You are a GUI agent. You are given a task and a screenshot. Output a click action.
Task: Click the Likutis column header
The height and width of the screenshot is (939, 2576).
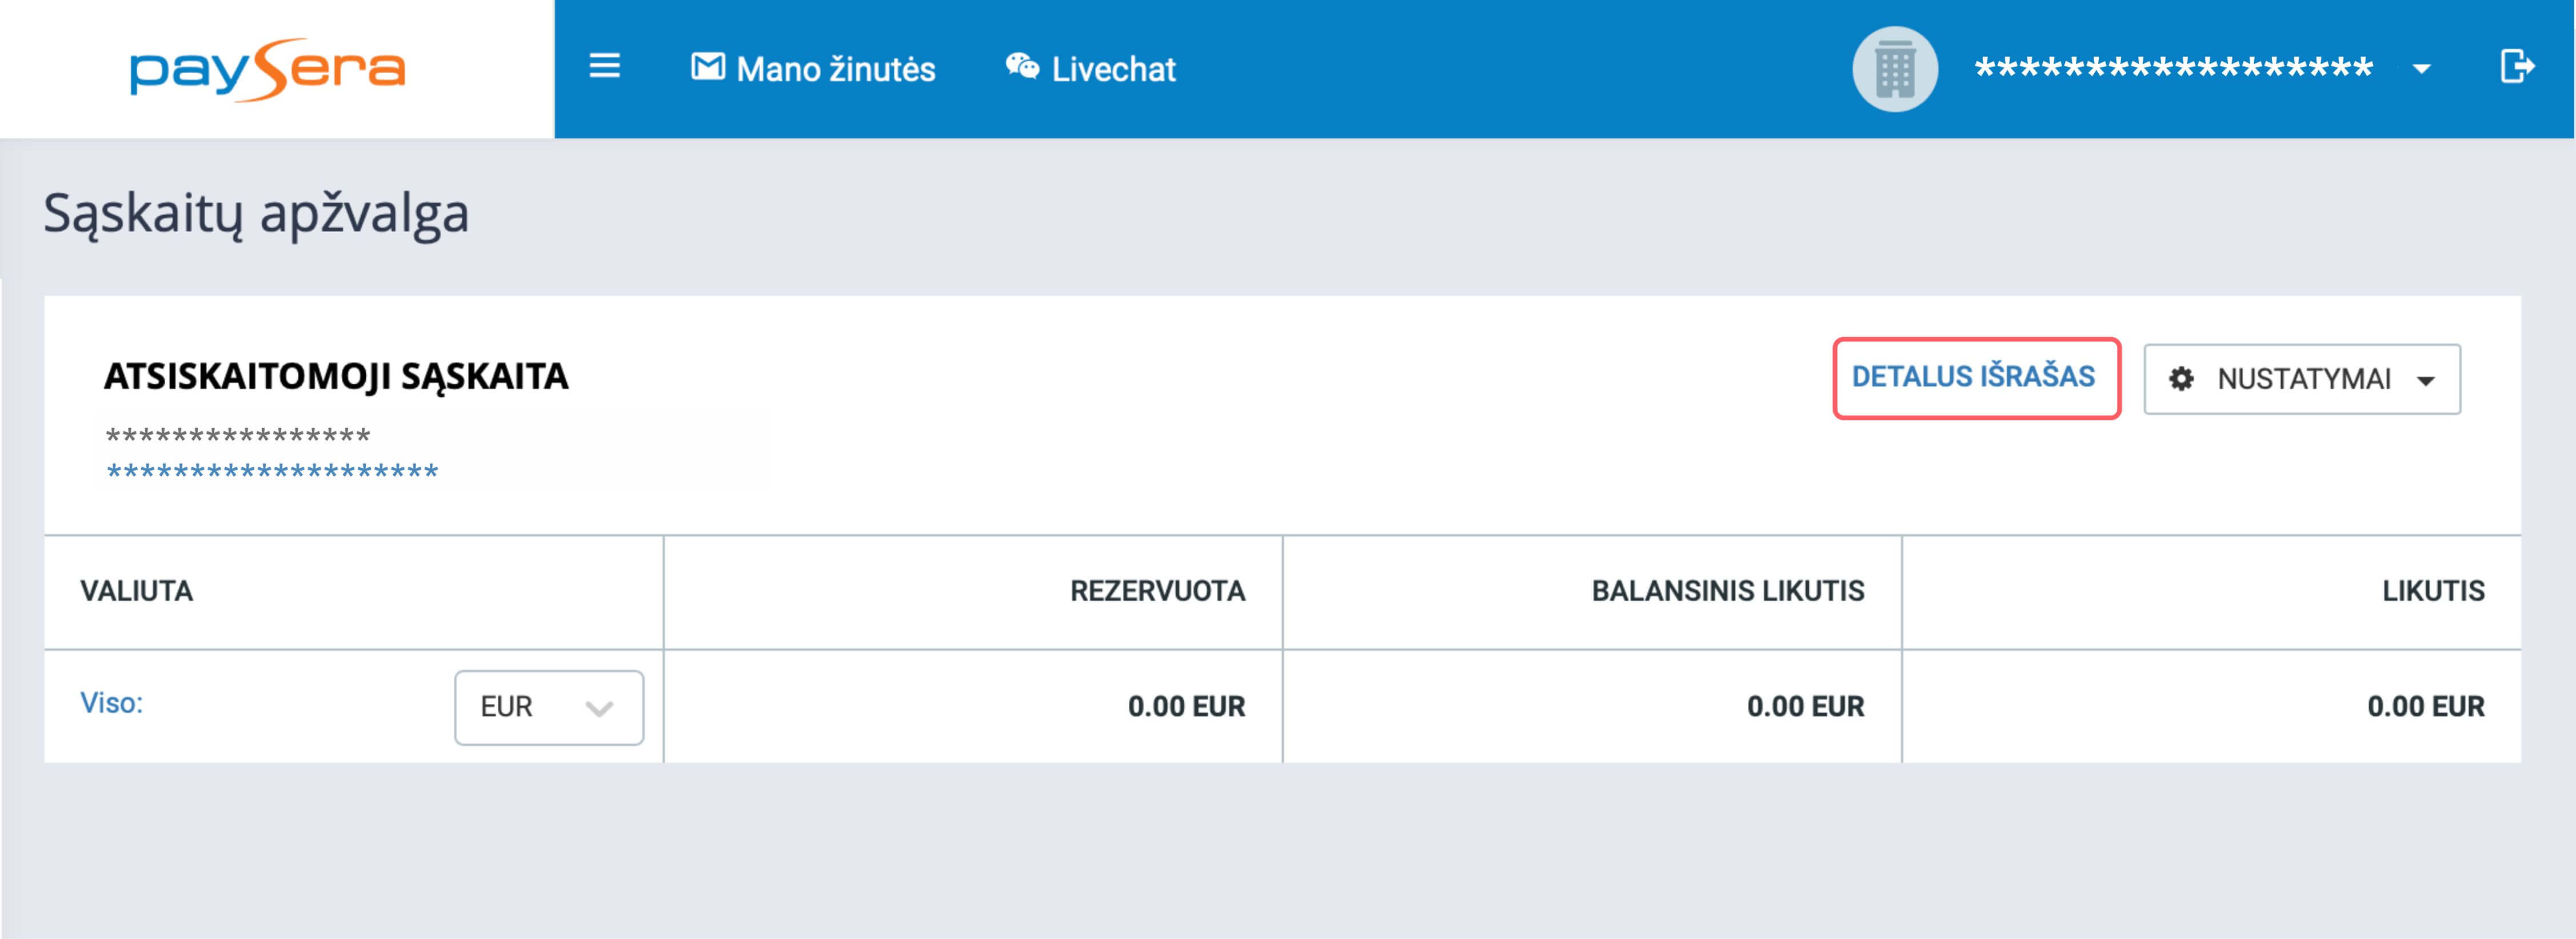(x=2432, y=591)
